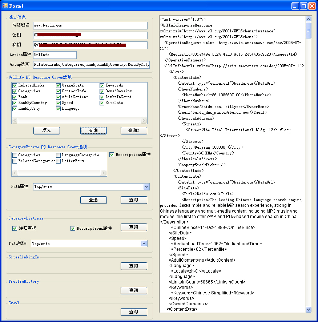This screenshot has height=322, width=318.
Task: Minimize the Form1 window
Action: (x=295, y=6)
